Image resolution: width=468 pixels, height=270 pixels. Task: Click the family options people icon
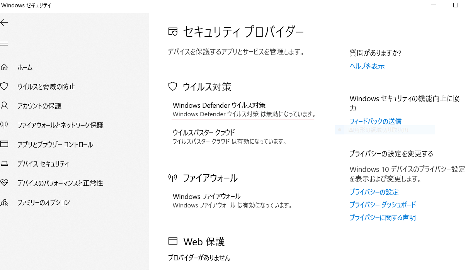click(x=4, y=202)
